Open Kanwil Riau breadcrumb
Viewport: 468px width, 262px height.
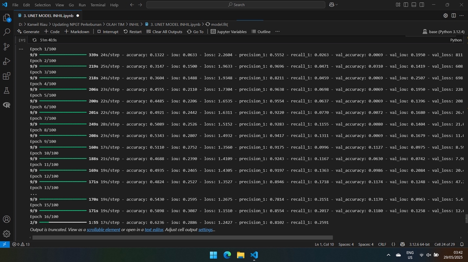click(x=38, y=24)
